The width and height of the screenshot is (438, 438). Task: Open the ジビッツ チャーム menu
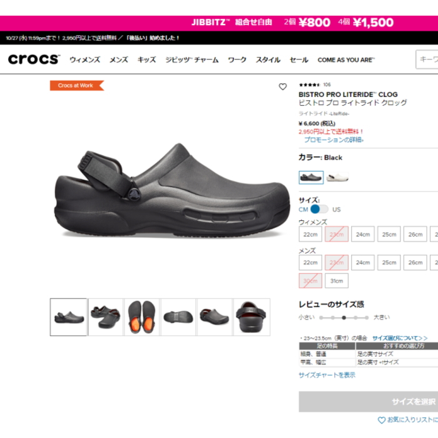(x=192, y=60)
